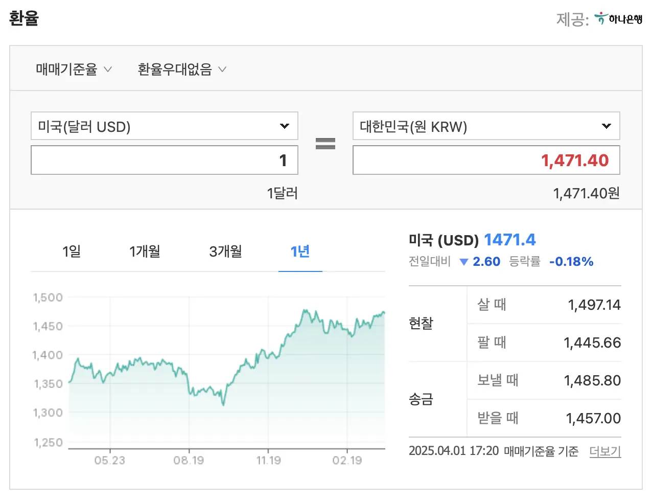Click the 1,471.40 KRW result field

tap(485, 159)
